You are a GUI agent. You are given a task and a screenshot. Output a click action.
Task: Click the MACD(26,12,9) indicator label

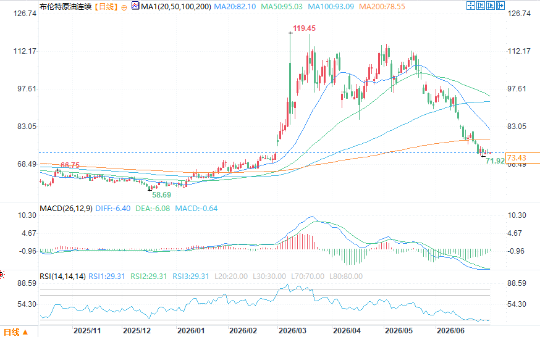66,209
